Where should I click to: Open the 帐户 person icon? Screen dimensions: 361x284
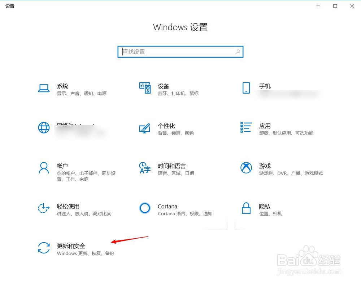pyautogui.click(x=44, y=168)
